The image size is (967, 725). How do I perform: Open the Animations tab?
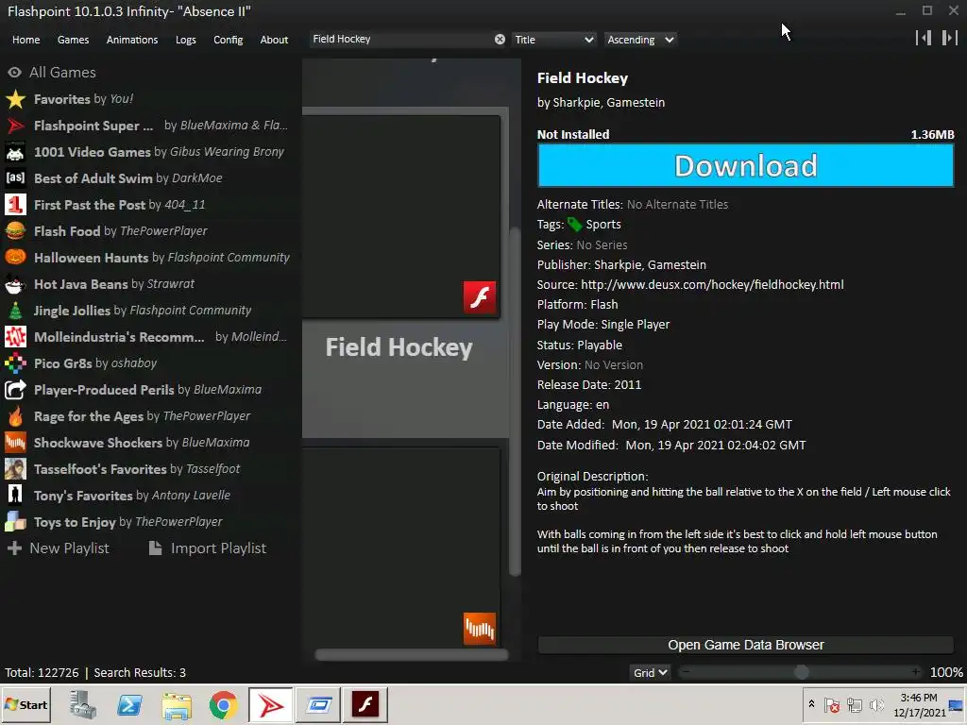click(132, 40)
